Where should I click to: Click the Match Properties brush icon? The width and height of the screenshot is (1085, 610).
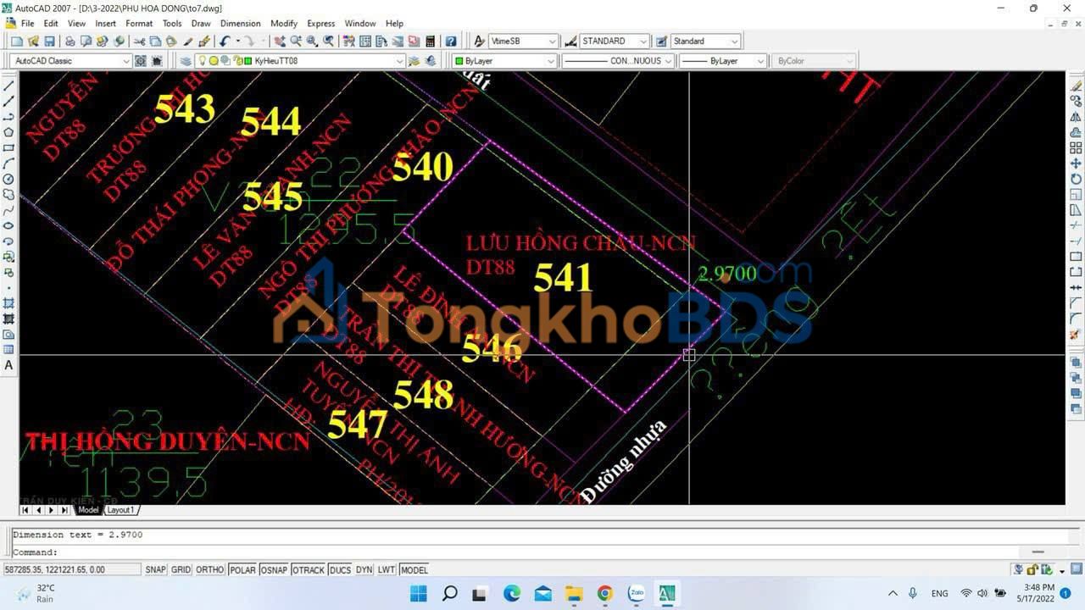[204, 42]
